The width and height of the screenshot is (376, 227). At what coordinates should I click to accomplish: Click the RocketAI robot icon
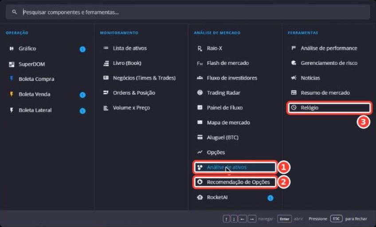pyautogui.click(x=200, y=197)
